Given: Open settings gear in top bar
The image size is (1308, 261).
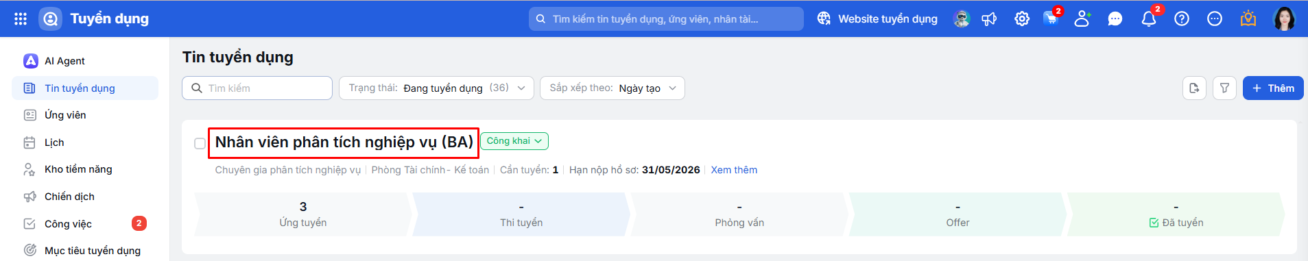Looking at the screenshot, I should coord(1022,18).
